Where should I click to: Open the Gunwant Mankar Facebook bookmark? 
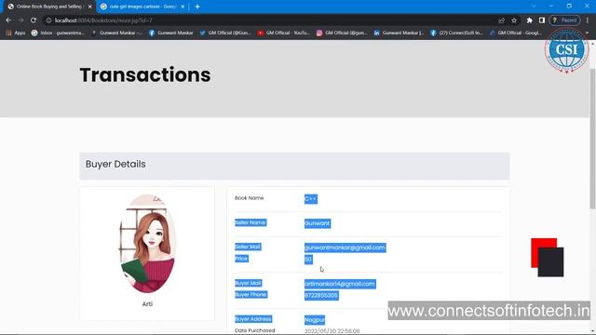pyautogui.click(x=170, y=33)
